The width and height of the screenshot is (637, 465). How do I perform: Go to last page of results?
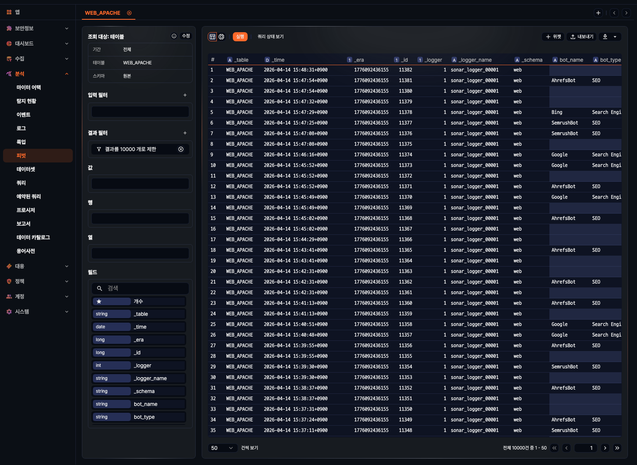(617, 448)
